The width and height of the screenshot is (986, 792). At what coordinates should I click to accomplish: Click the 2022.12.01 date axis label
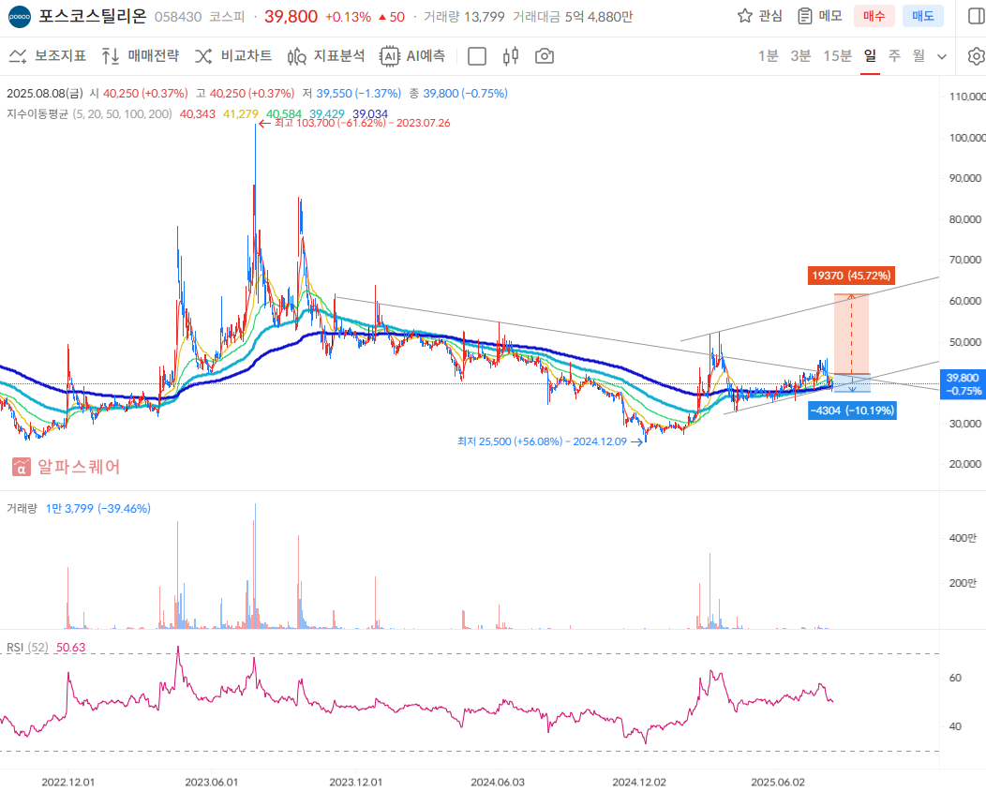click(x=67, y=782)
